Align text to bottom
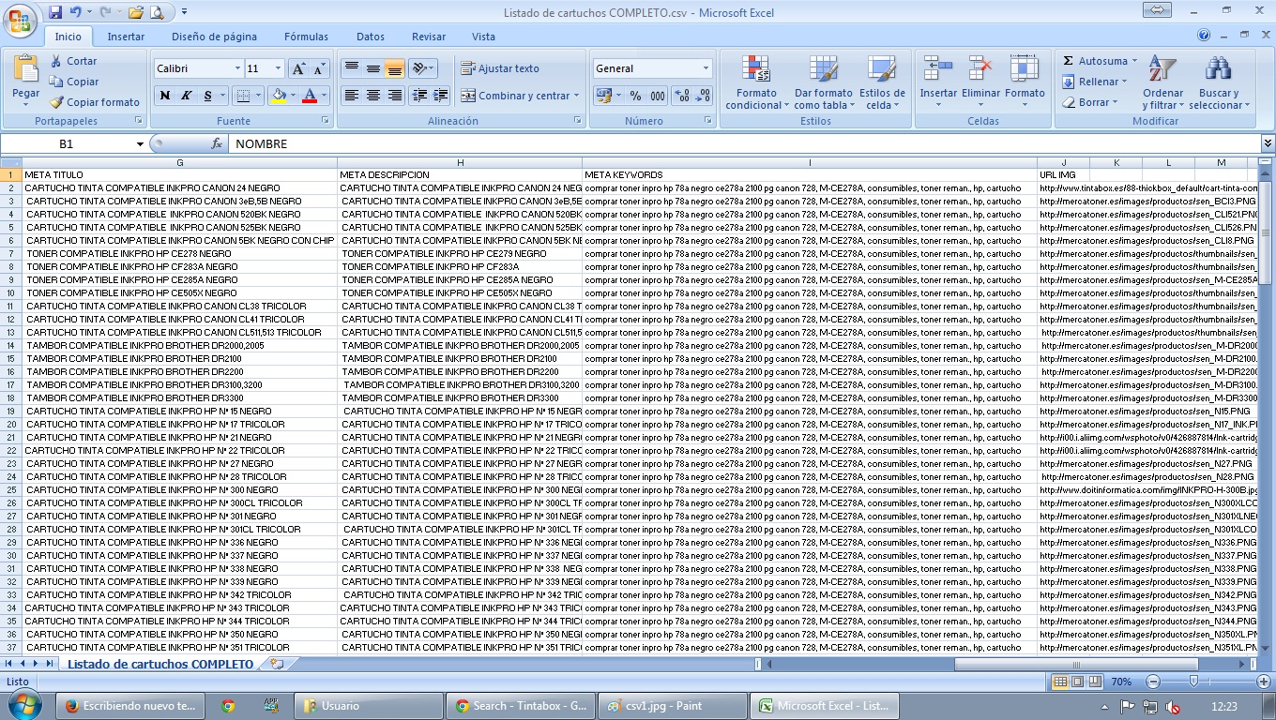Image resolution: width=1276 pixels, height=720 pixels. [x=394, y=68]
